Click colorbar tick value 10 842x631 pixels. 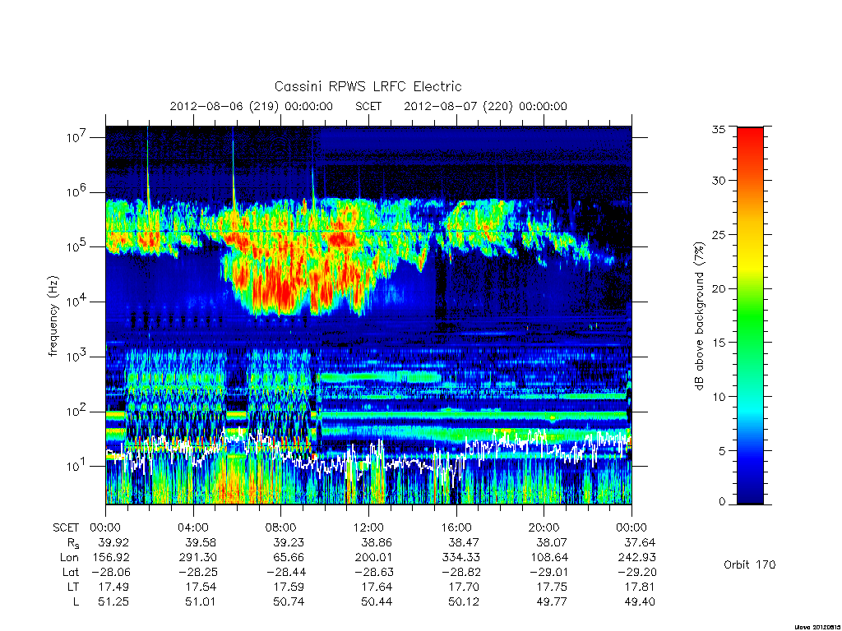(718, 397)
